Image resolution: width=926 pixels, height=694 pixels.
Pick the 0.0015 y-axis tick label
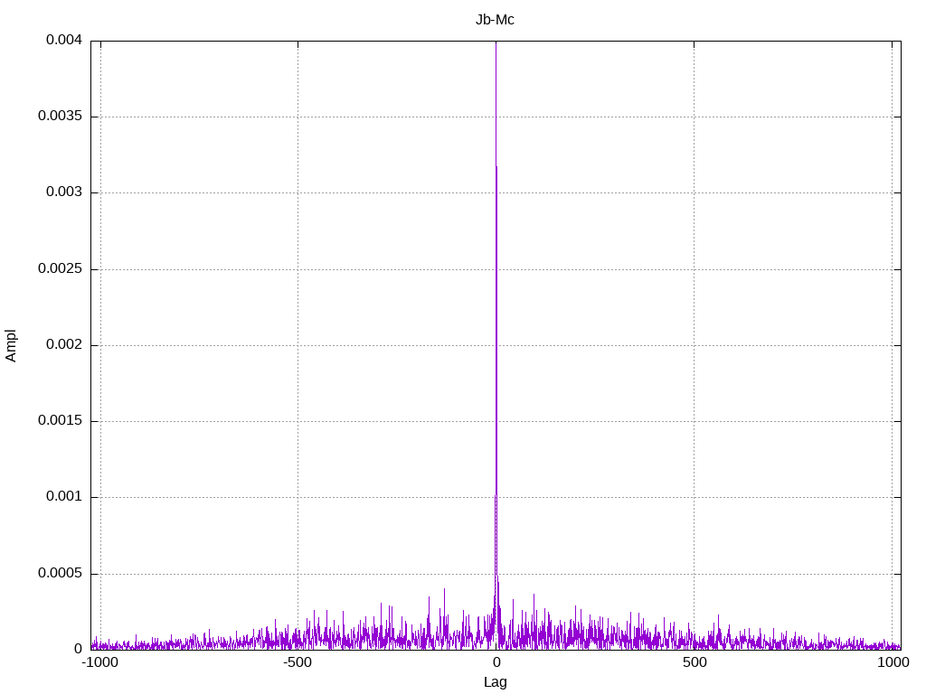(61, 421)
